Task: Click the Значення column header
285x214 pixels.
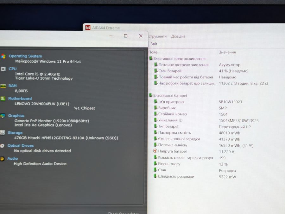Action: tap(227, 52)
